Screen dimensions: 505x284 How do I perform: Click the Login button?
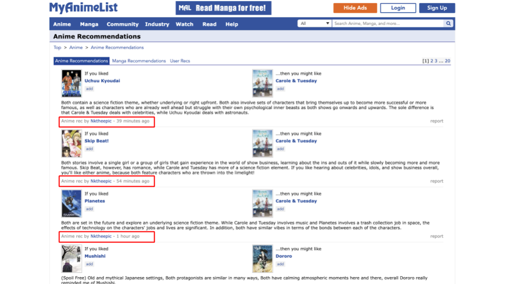point(398,8)
